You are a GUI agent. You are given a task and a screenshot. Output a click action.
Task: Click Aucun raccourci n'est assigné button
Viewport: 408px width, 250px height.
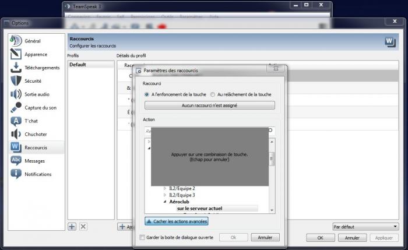point(210,105)
